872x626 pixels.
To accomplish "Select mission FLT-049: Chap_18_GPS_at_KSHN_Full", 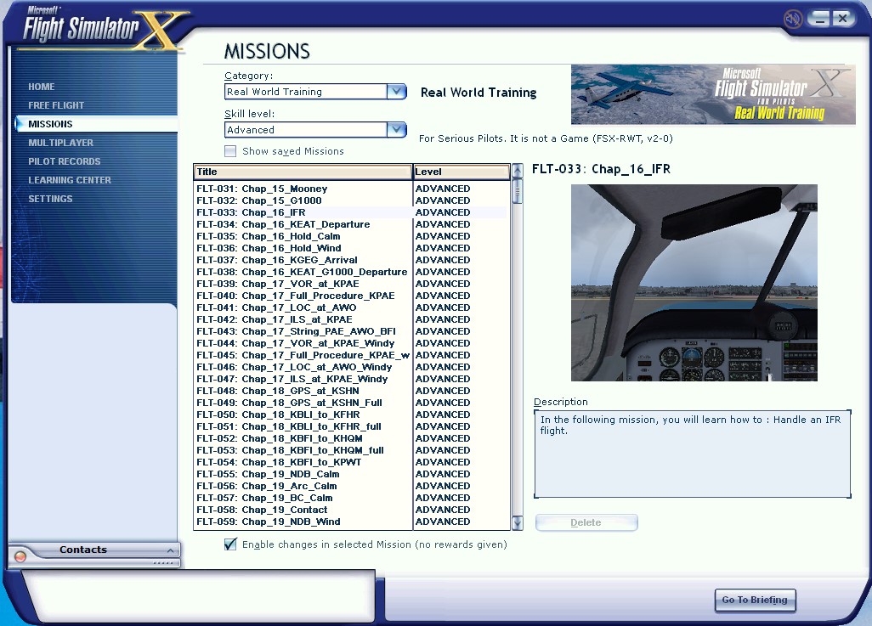I will 351,403.
